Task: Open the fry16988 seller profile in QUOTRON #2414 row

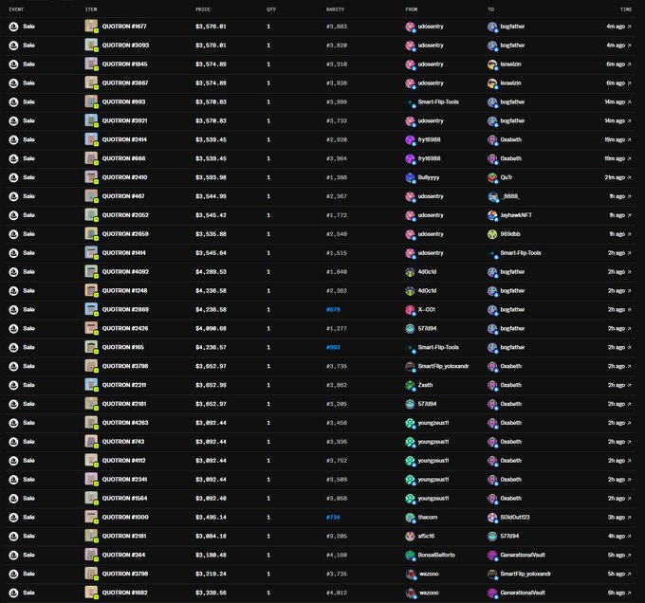Action: point(429,139)
